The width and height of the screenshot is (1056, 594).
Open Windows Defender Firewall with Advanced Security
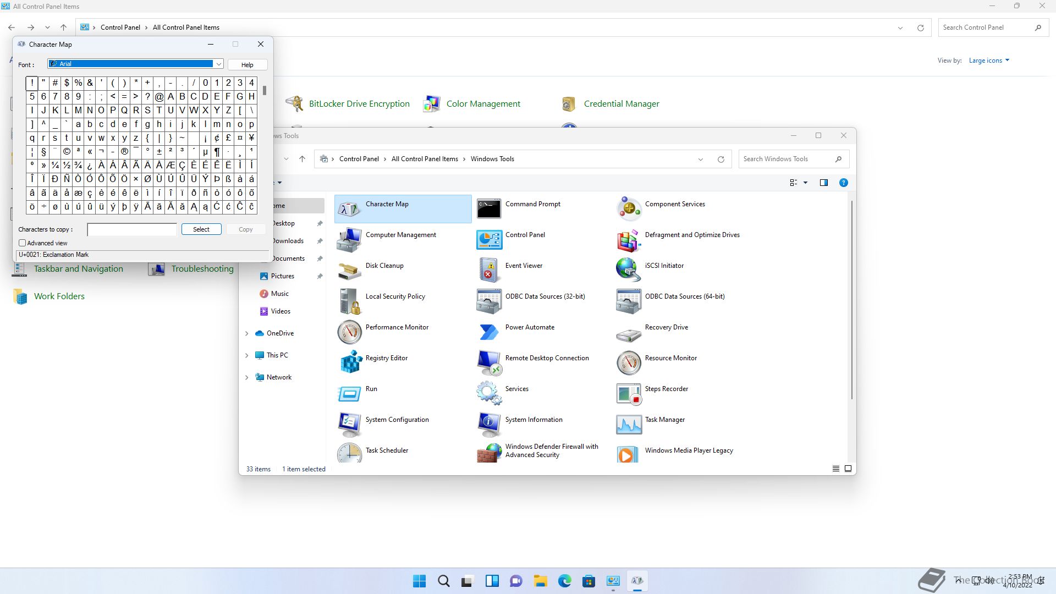click(489, 453)
